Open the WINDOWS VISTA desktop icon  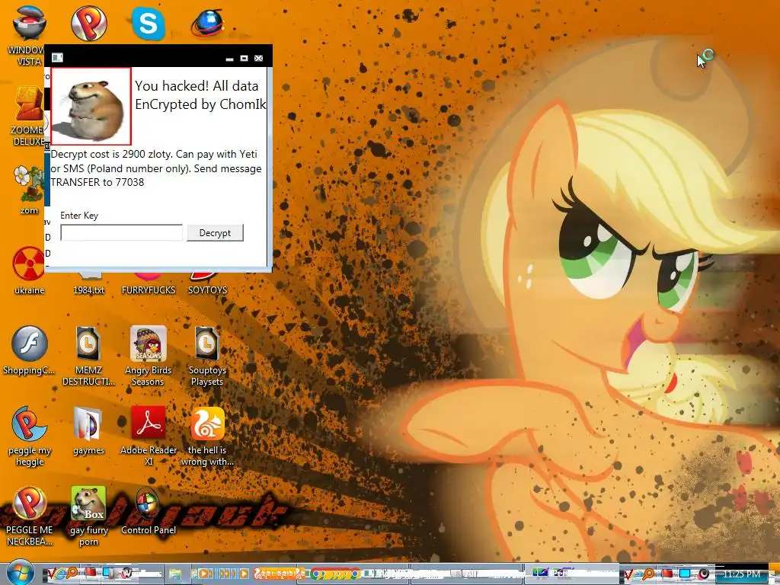(29, 22)
